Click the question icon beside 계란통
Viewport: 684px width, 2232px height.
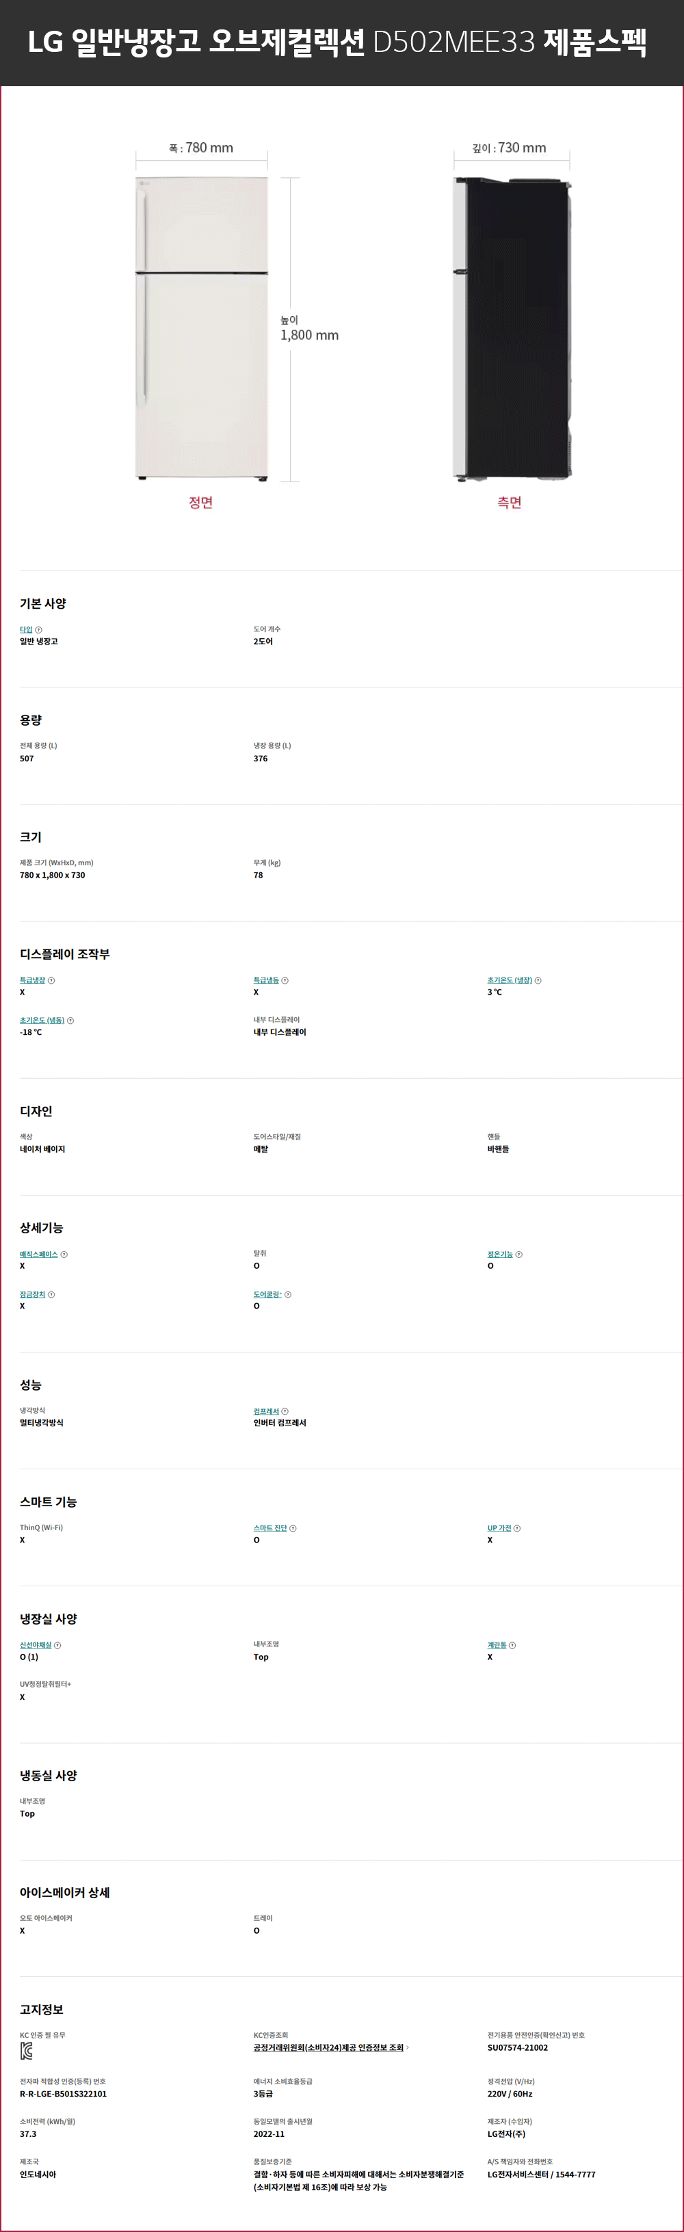[512, 1645]
